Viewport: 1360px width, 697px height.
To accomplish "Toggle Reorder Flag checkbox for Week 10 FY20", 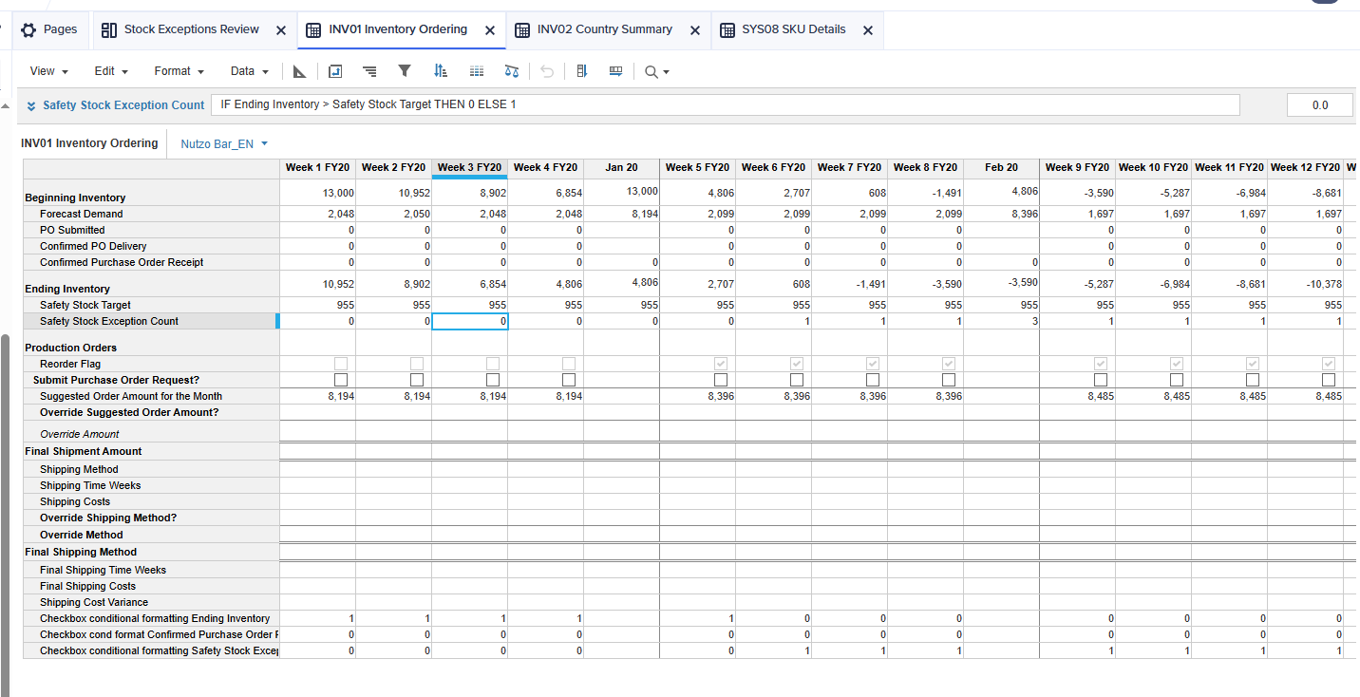I will pos(1177,364).
